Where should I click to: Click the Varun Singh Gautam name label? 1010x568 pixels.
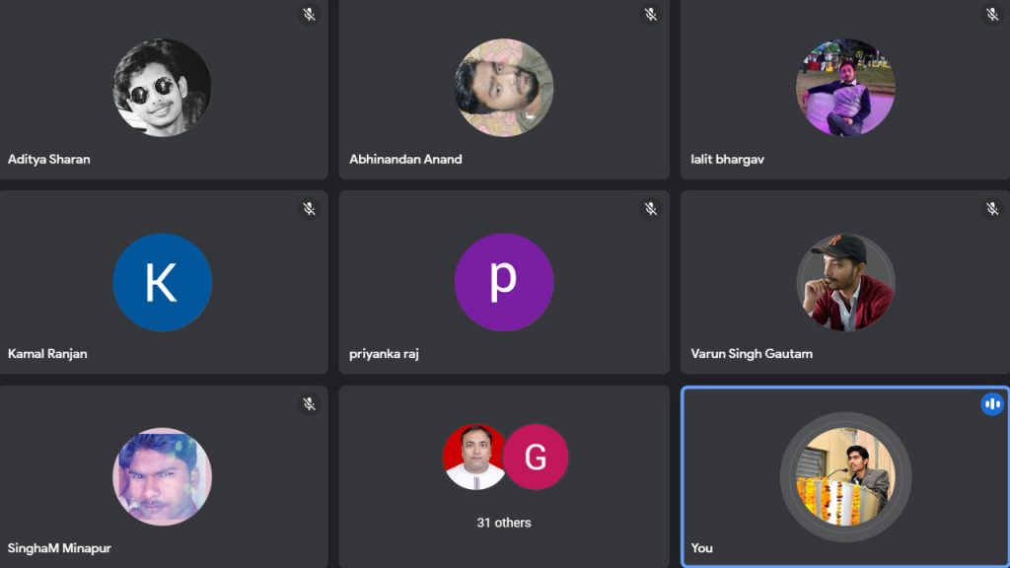click(x=752, y=353)
